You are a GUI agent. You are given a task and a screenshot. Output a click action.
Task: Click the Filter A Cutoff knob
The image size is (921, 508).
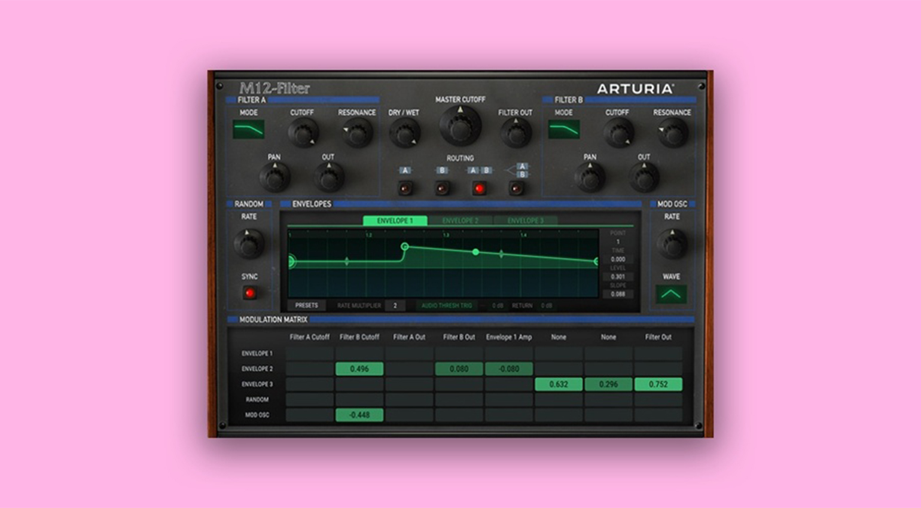pos(303,133)
